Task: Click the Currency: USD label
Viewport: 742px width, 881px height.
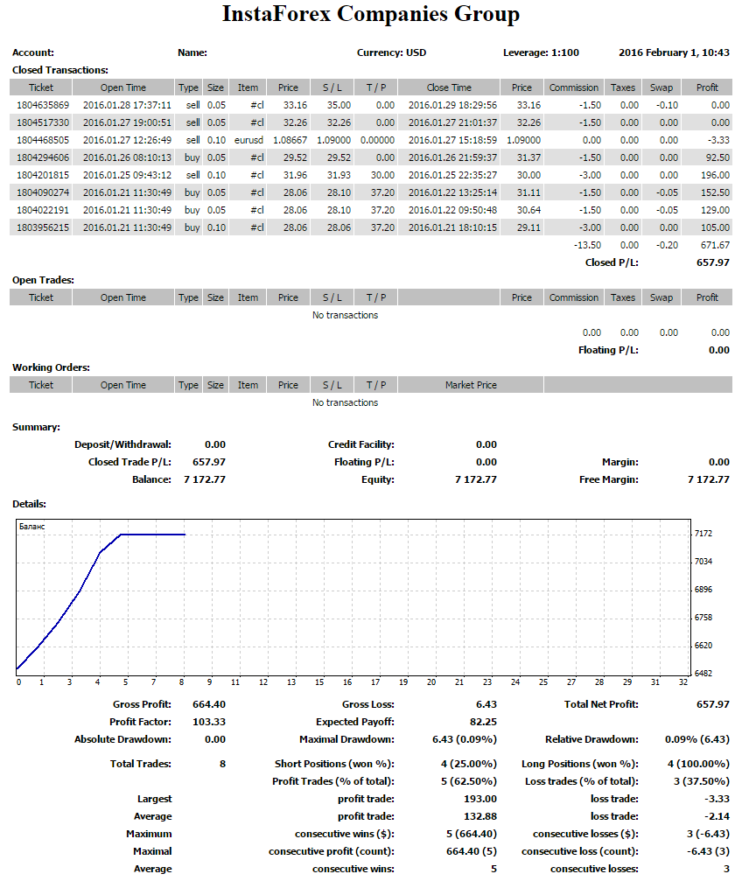Action: pos(391,52)
